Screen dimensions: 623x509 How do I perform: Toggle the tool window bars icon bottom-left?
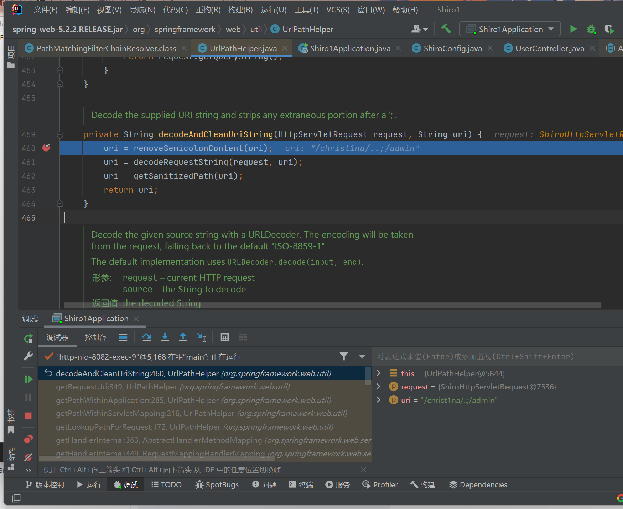tap(16, 498)
